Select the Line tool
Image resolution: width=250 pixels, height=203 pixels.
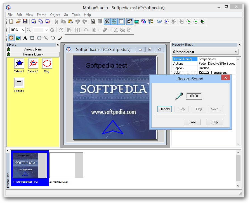pos(46,38)
